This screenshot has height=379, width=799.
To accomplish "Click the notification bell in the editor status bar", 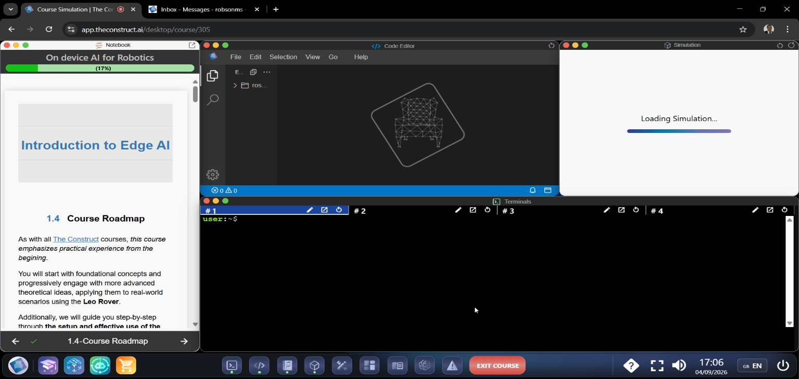I will (x=533, y=191).
